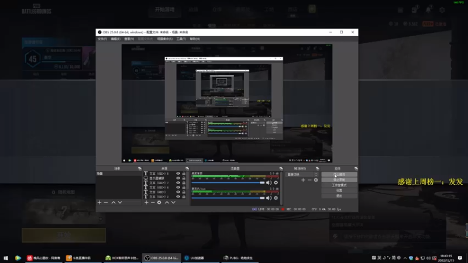Screen dimensions: 468x263
Task: Open PUBG notifications bell icon
Action: pyautogui.click(x=428, y=10)
